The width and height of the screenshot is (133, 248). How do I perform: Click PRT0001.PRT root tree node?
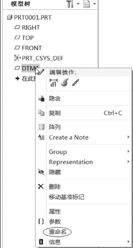29,17
